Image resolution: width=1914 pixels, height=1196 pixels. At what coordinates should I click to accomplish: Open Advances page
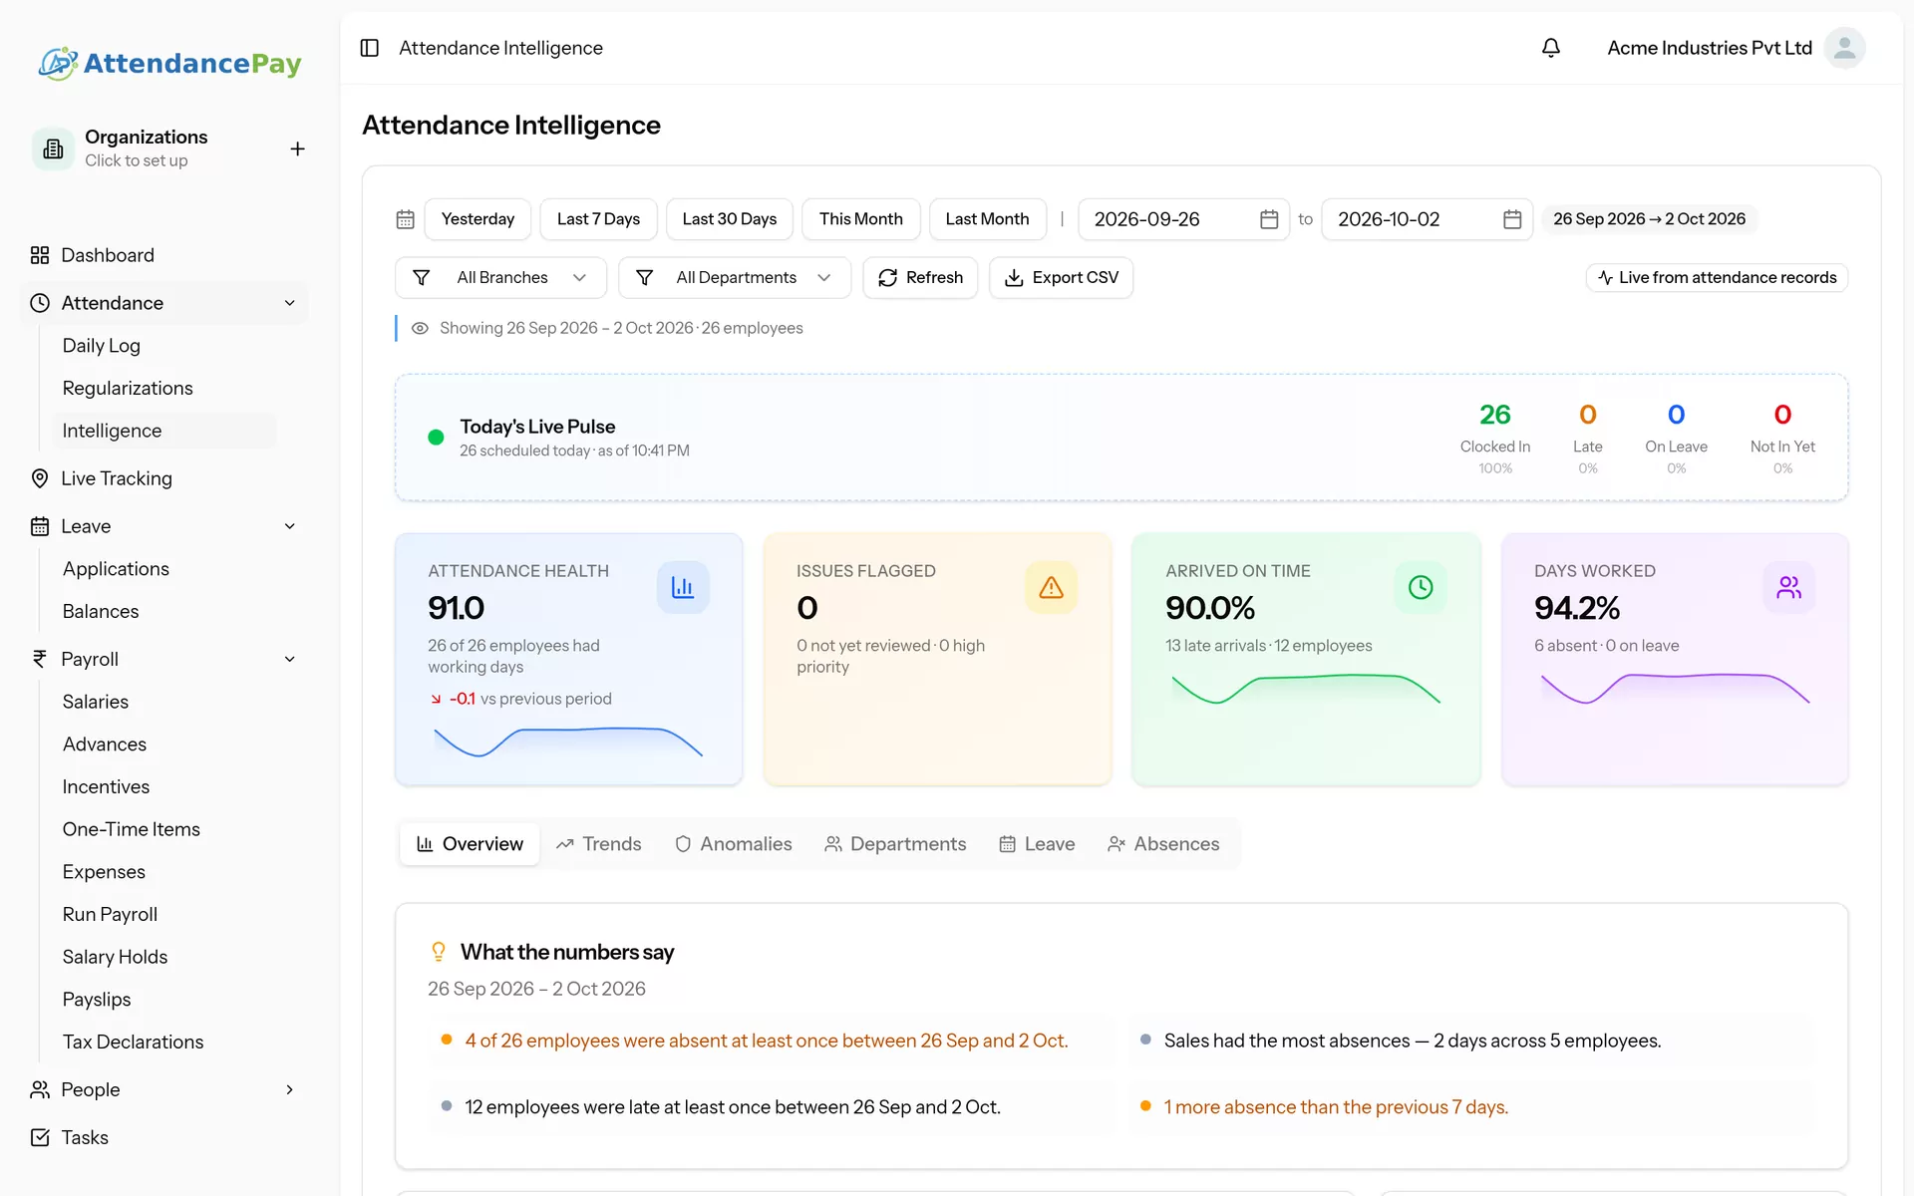(164, 745)
